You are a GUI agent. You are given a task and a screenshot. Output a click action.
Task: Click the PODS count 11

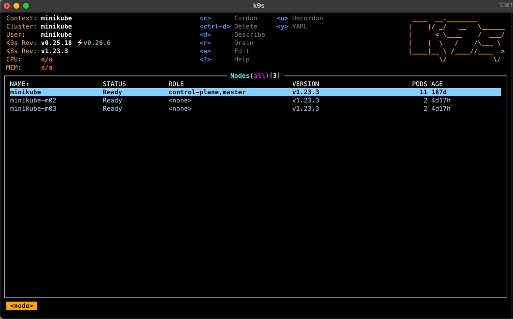[x=423, y=92]
